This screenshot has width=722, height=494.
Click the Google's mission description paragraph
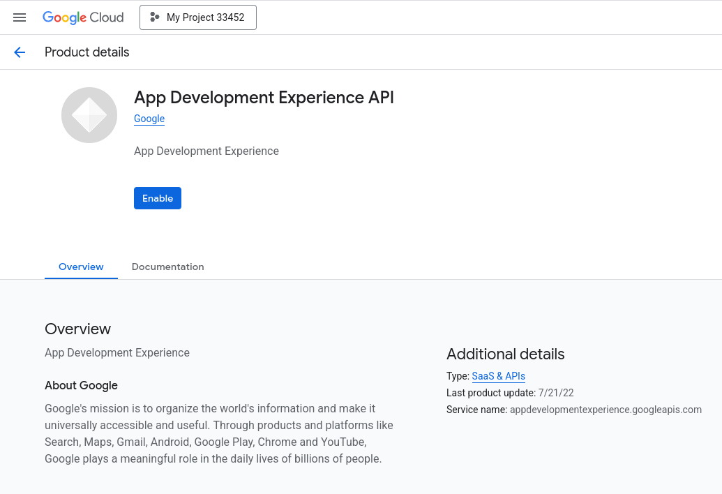pyautogui.click(x=218, y=433)
